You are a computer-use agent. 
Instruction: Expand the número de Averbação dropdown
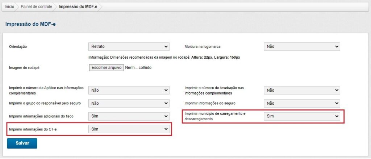[301, 90]
